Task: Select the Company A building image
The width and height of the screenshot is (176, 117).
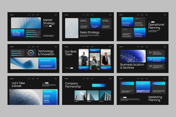Action: (80, 95)
